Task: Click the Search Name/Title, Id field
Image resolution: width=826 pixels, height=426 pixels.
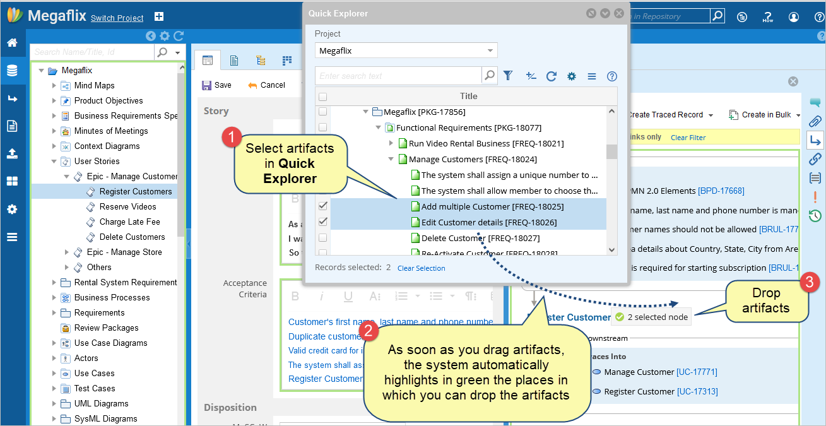Action: (x=92, y=52)
